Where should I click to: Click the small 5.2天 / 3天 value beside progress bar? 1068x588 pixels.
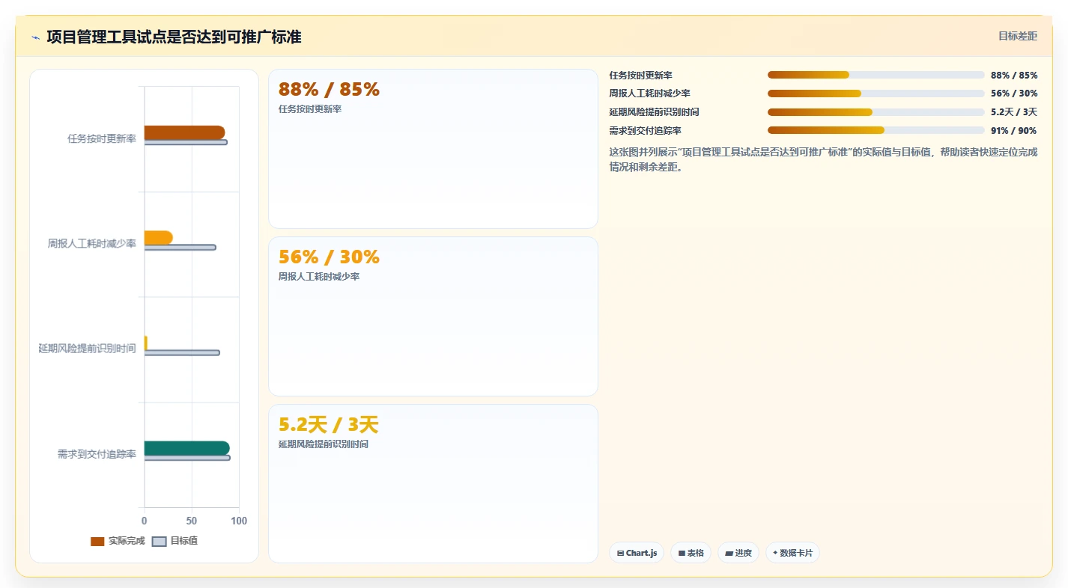tap(1014, 112)
